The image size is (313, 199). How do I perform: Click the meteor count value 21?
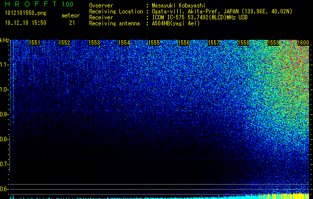(72, 23)
